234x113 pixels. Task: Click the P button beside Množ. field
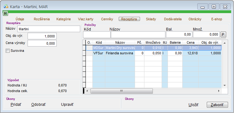(x=223, y=35)
